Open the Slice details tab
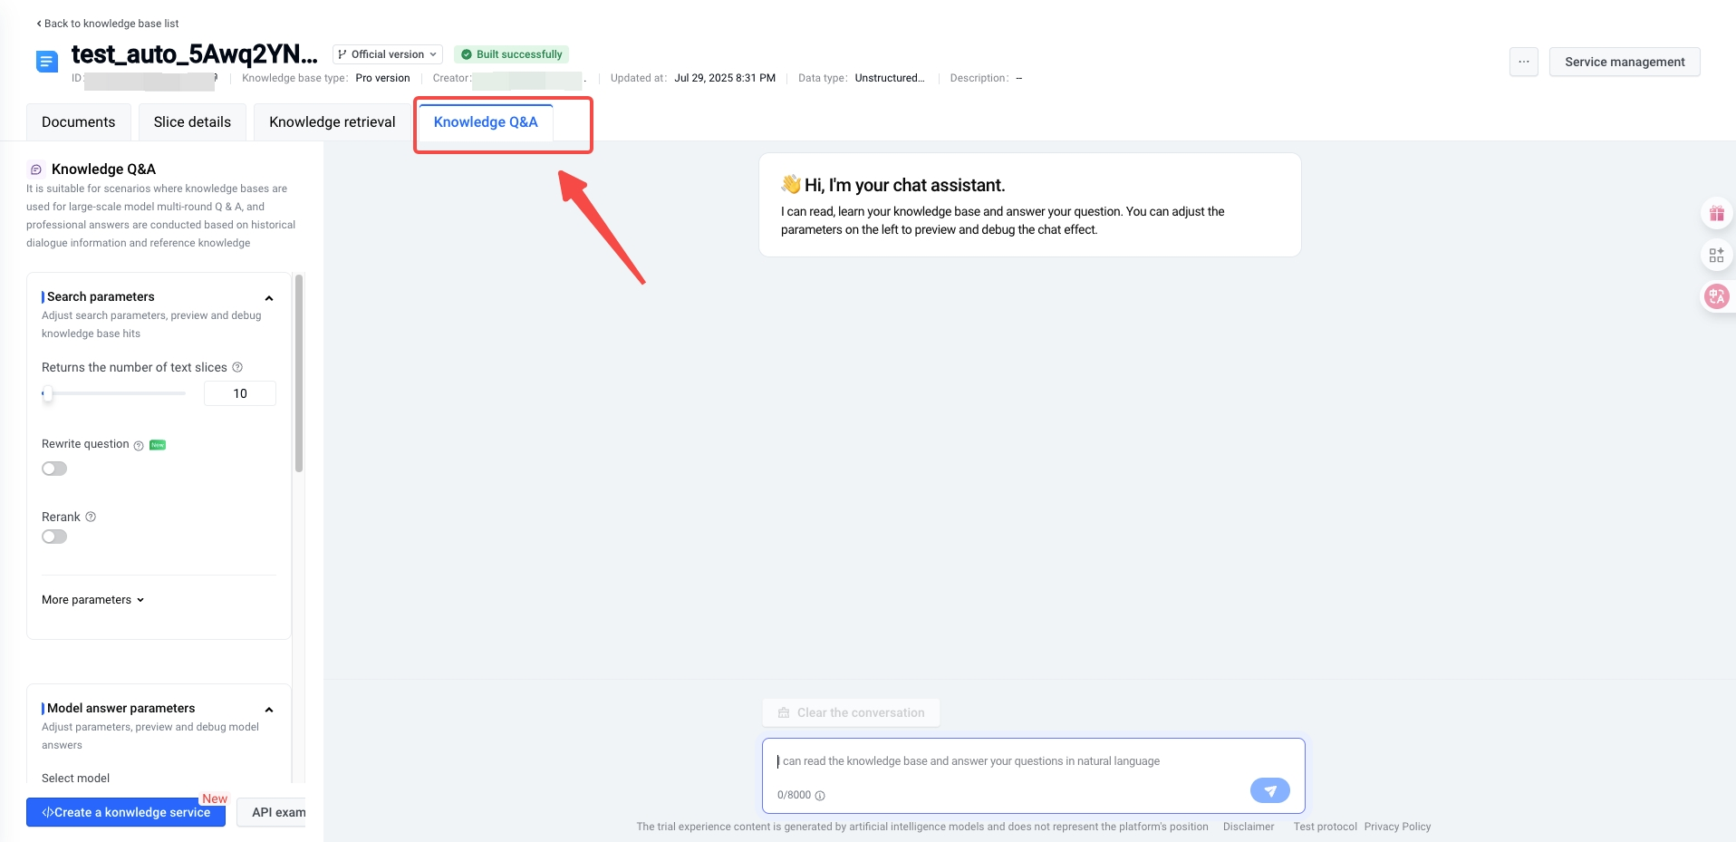1736x842 pixels. point(192,122)
